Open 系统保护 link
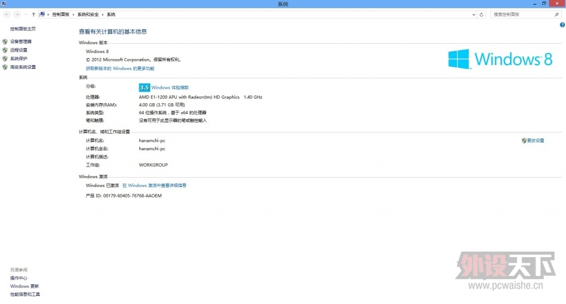 click(x=18, y=58)
